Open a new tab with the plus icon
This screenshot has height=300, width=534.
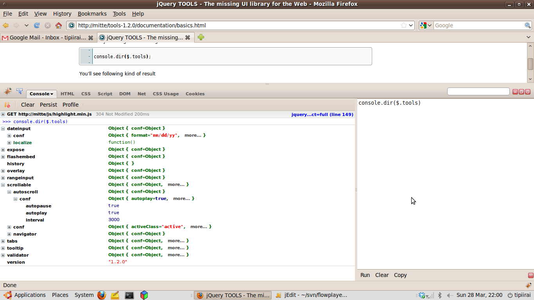click(x=201, y=37)
